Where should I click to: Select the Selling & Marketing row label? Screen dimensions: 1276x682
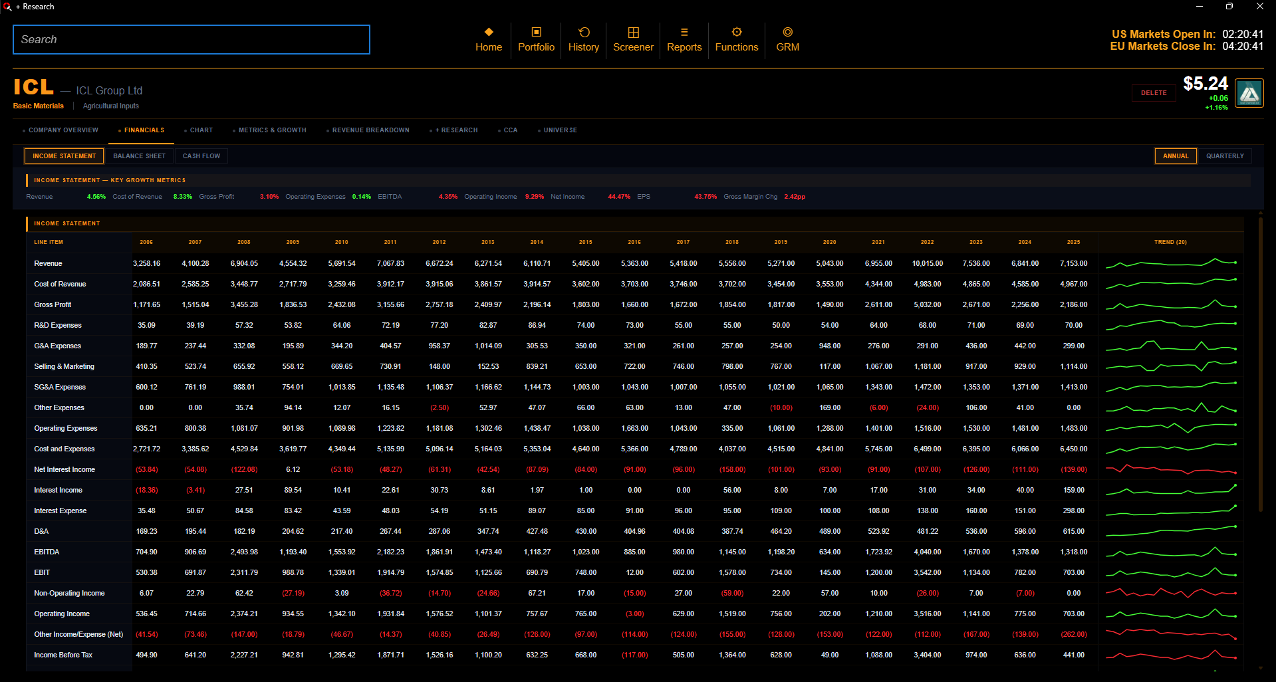click(64, 367)
